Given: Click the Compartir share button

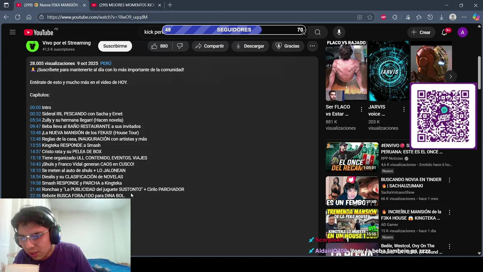Looking at the screenshot, I should (210, 46).
